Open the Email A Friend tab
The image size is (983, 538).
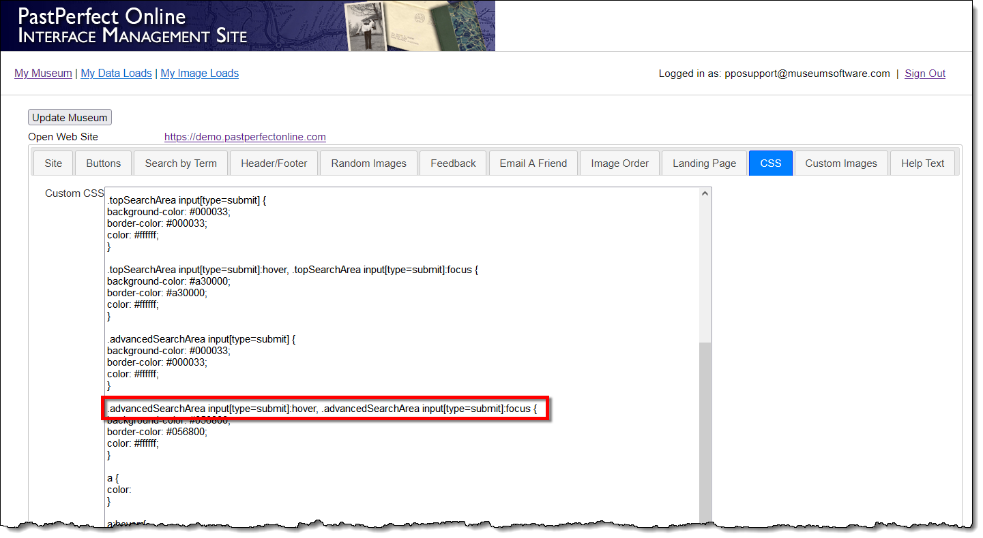[x=533, y=163]
